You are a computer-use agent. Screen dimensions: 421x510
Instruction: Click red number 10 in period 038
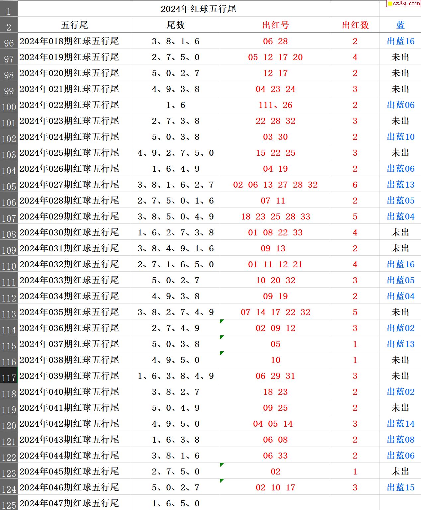point(275,360)
